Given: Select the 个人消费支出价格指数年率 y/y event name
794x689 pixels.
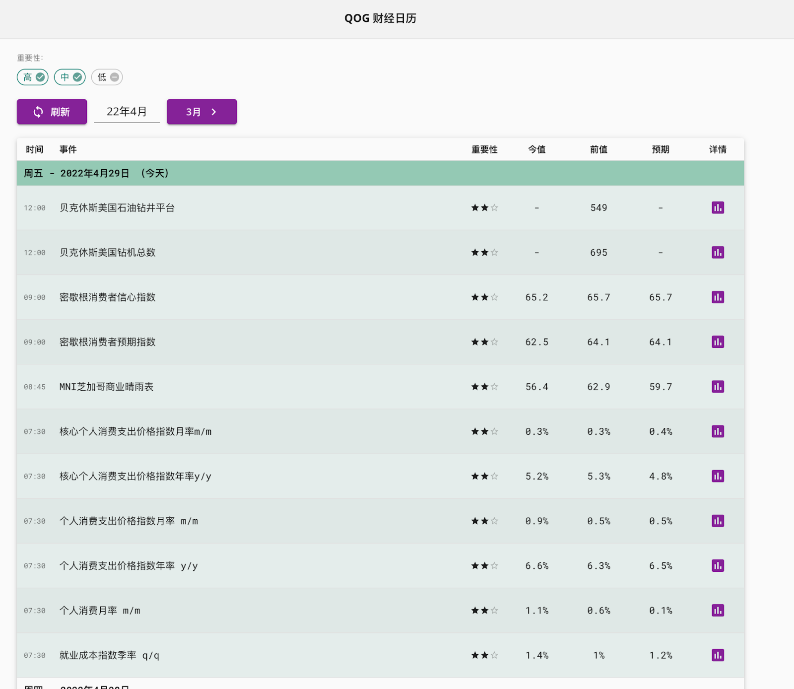Looking at the screenshot, I should [x=129, y=565].
